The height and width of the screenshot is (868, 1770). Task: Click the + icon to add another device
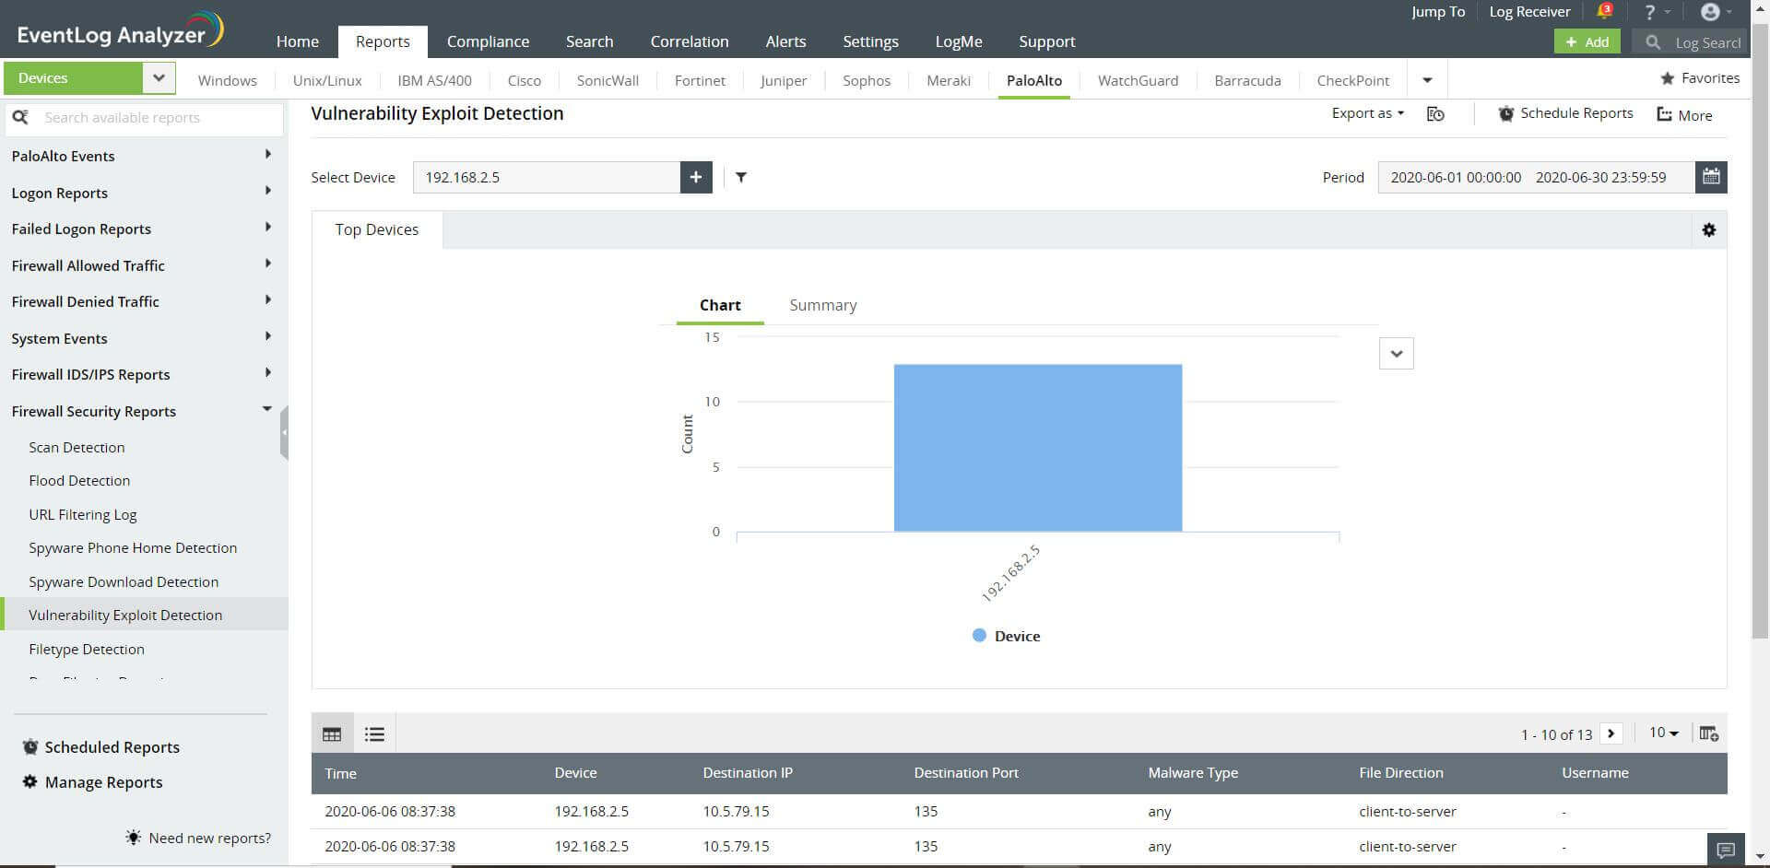pos(696,177)
